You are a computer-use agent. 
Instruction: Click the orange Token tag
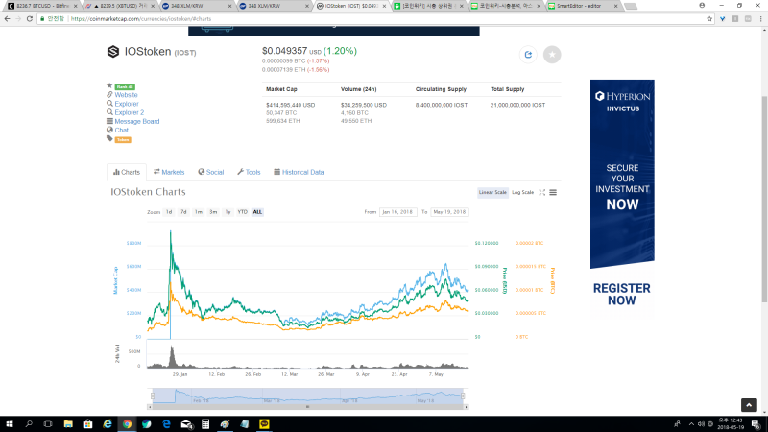[x=123, y=139]
